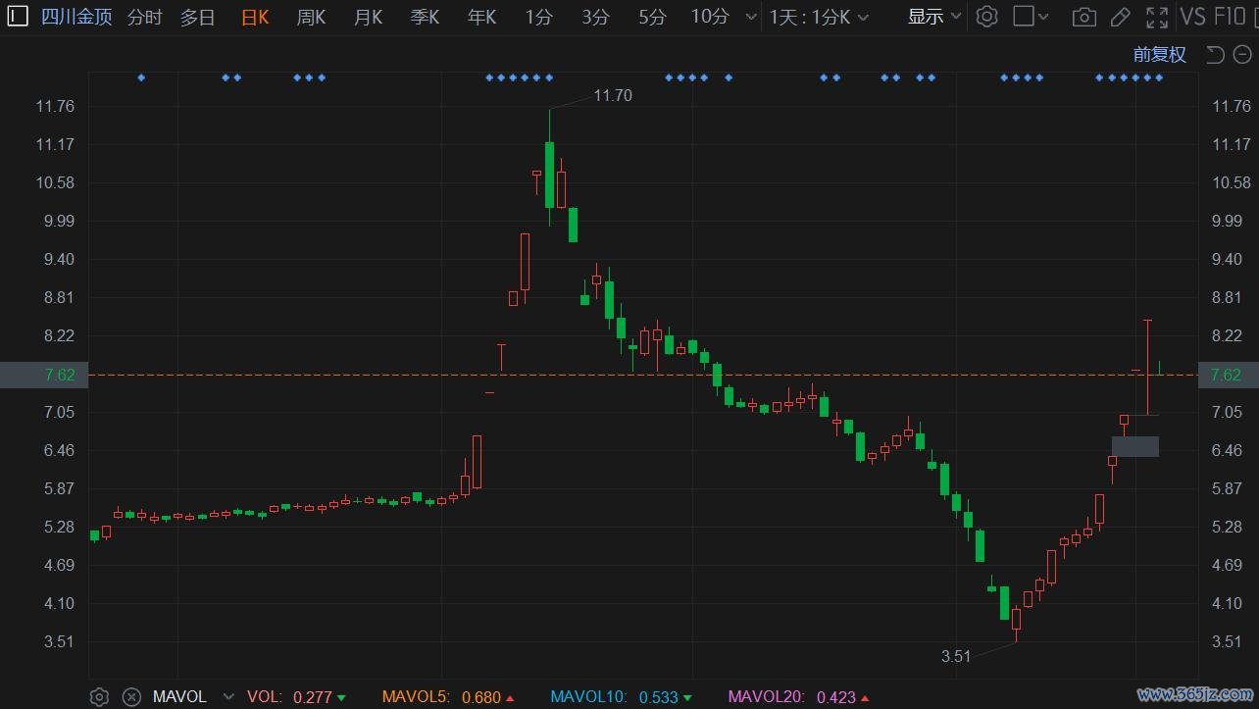Click the 7.62 price tag on right axis
The height and width of the screenshot is (709, 1259).
pos(1228,375)
